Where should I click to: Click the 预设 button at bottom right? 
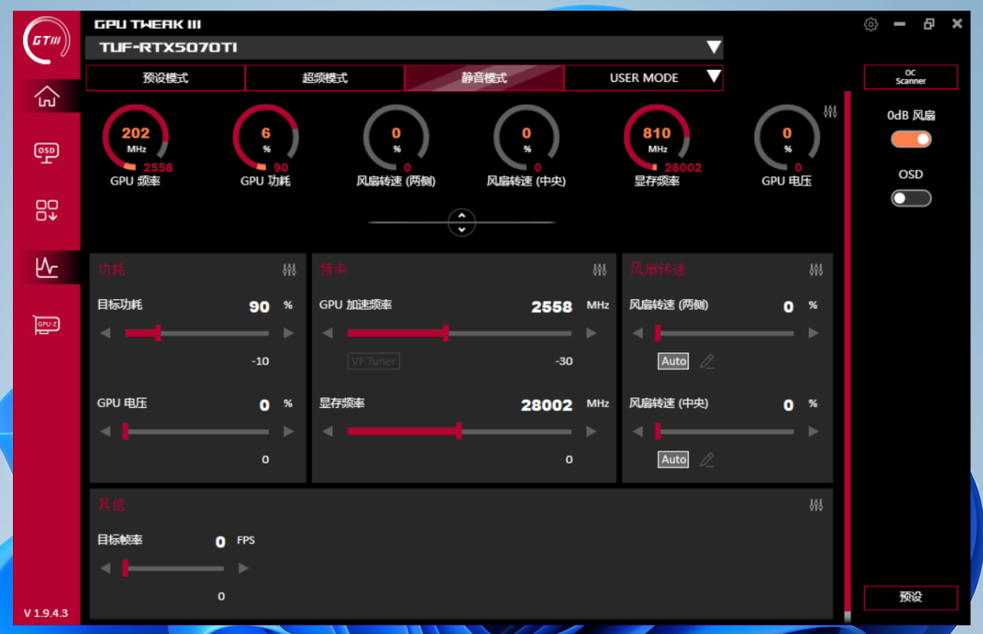911,597
